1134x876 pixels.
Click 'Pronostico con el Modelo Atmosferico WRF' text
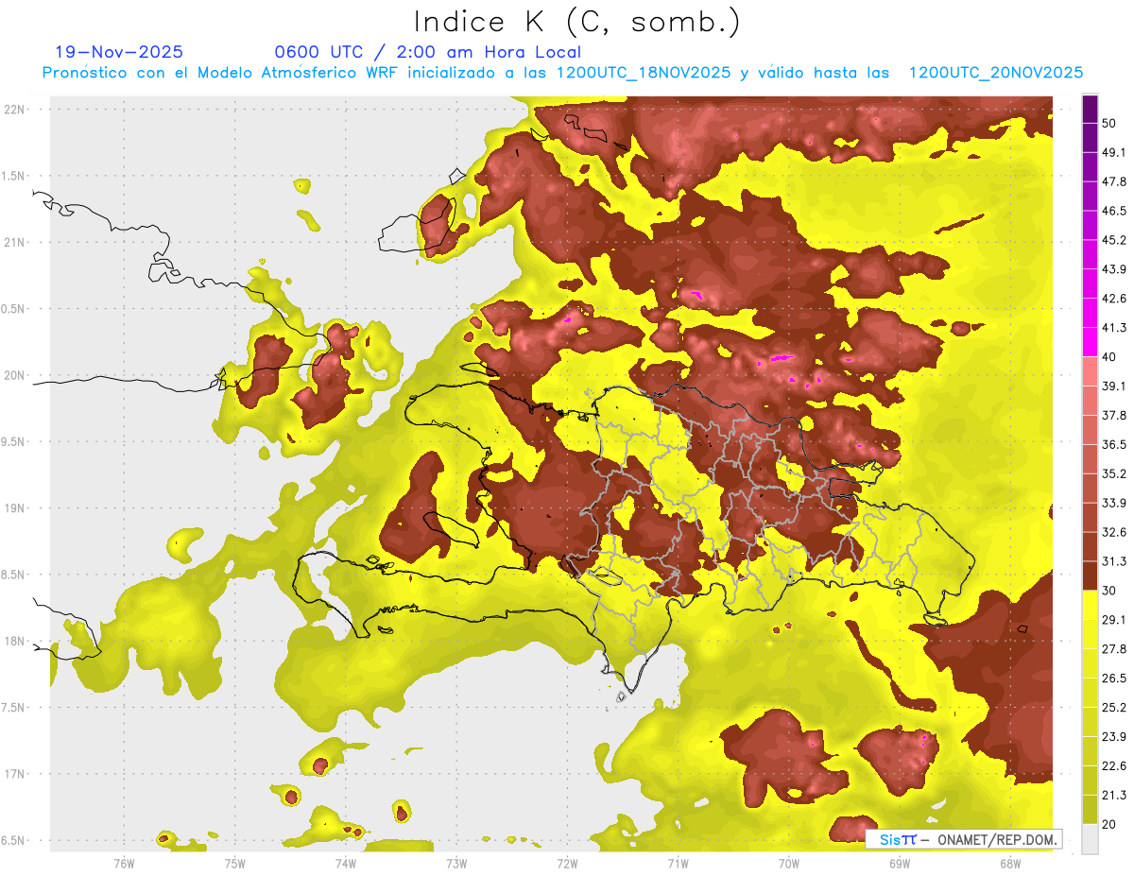221,73
